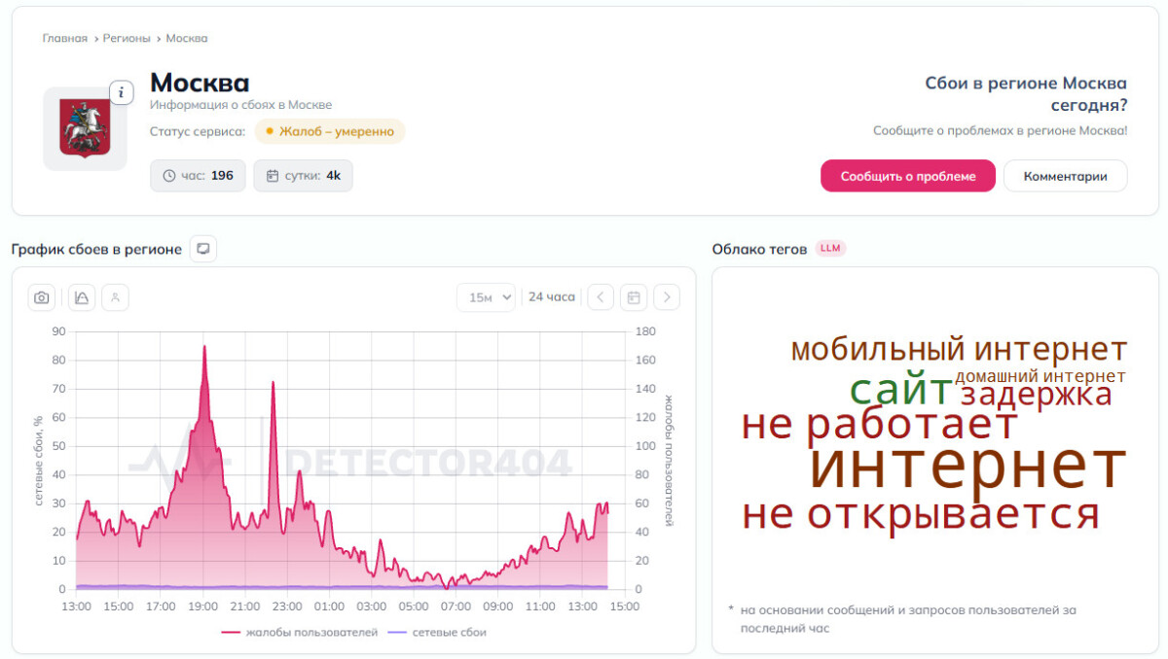This screenshot has height=659, width=1168.
Task: Click the hourly count 196 badge
Action: pos(199,176)
